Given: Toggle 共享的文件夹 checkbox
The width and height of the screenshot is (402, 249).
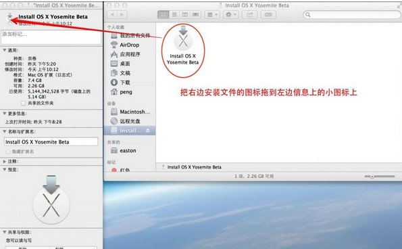Looking at the screenshot, I should [x=24, y=104].
